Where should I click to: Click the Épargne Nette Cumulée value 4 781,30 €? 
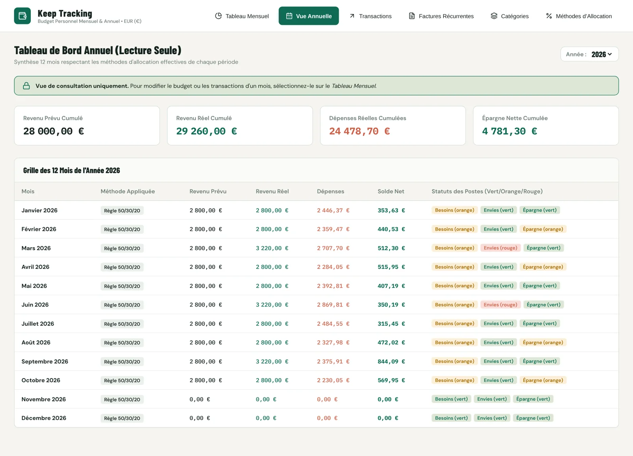point(510,131)
